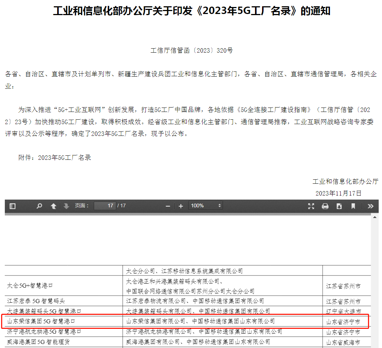This screenshot has width=382, height=348.
Task: Zoom out with the minus button
Action: [x=168, y=206]
